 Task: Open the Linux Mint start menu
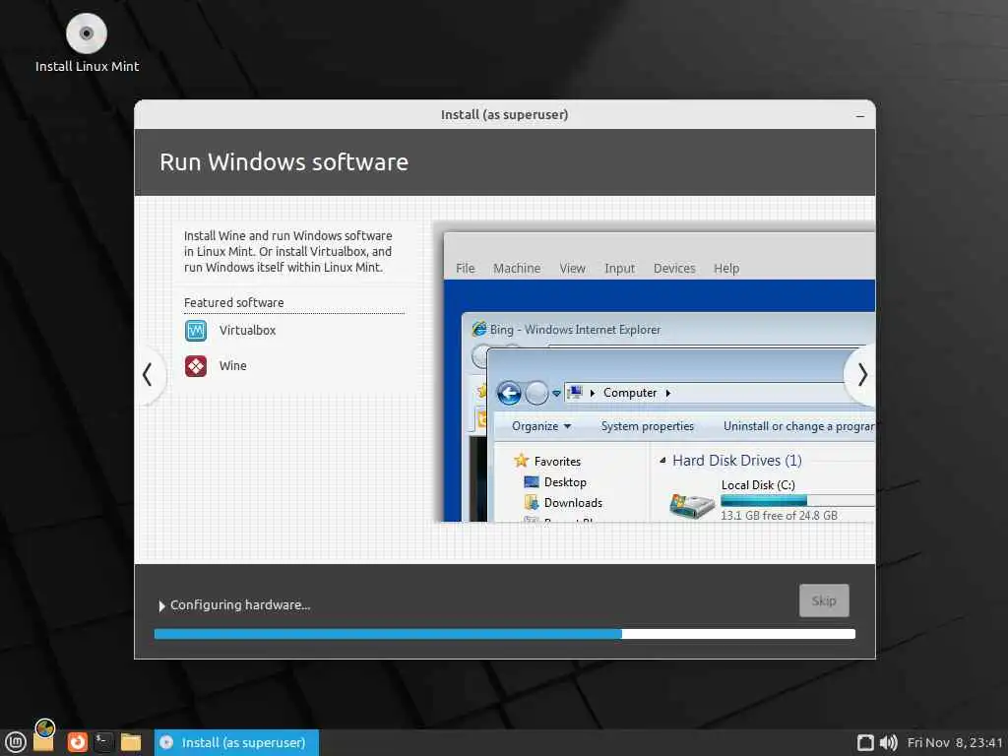[x=15, y=742]
